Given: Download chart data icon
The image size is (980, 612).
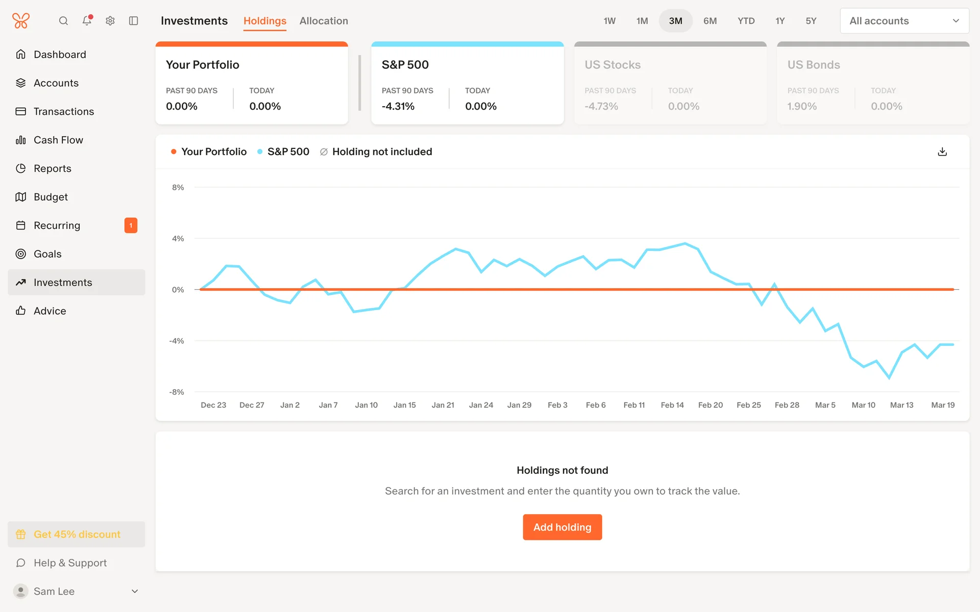Looking at the screenshot, I should pos(942,152).
